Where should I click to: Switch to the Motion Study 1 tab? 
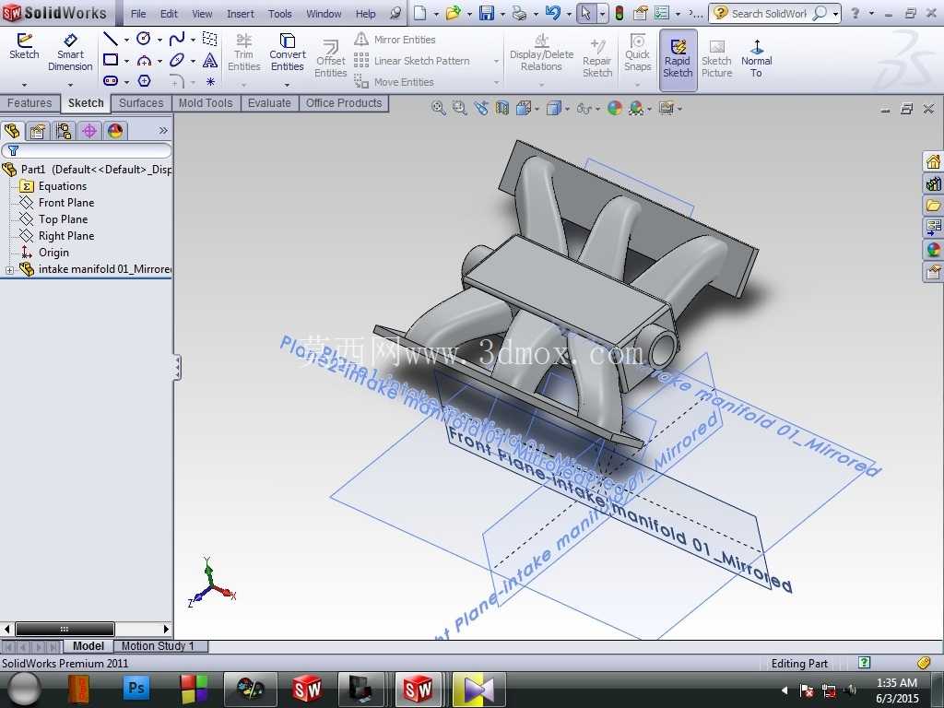point(158,646)
